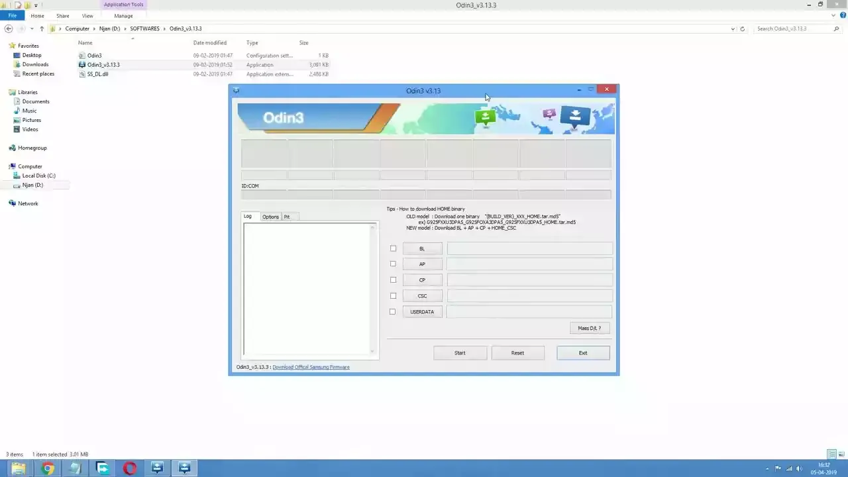Open Downloads in Favorites sidebar
The height and width of the screenshot is (477, 848).
click(34, 64)
